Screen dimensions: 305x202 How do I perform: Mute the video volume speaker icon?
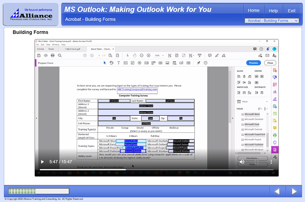coord(242,162)
